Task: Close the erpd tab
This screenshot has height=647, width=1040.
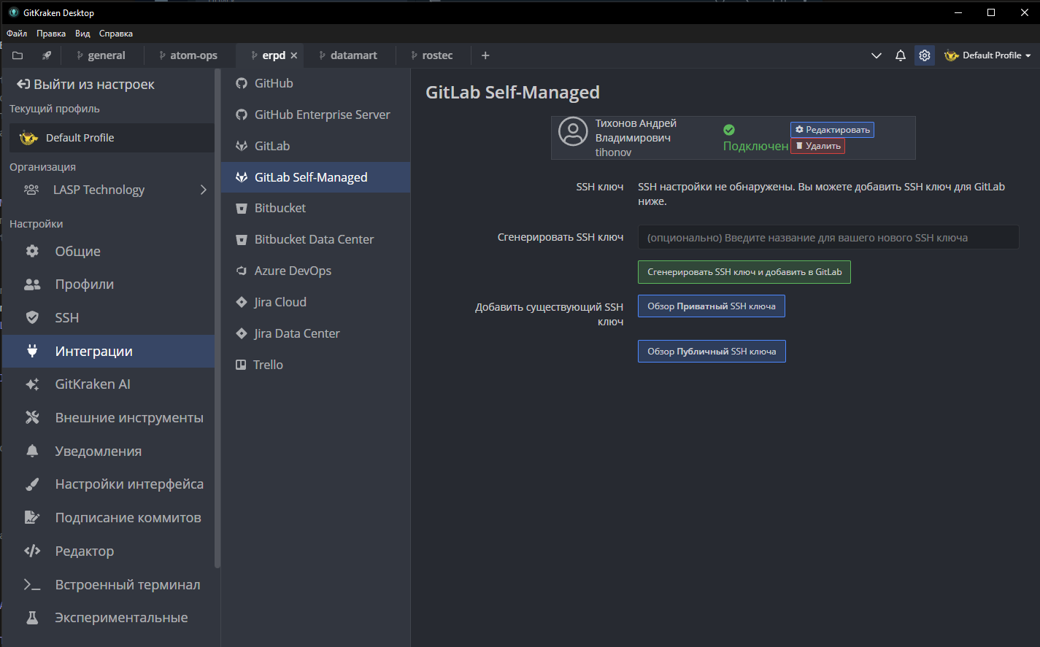Action: 294,55
